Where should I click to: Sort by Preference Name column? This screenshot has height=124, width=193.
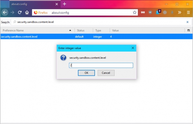pos(37,31)
